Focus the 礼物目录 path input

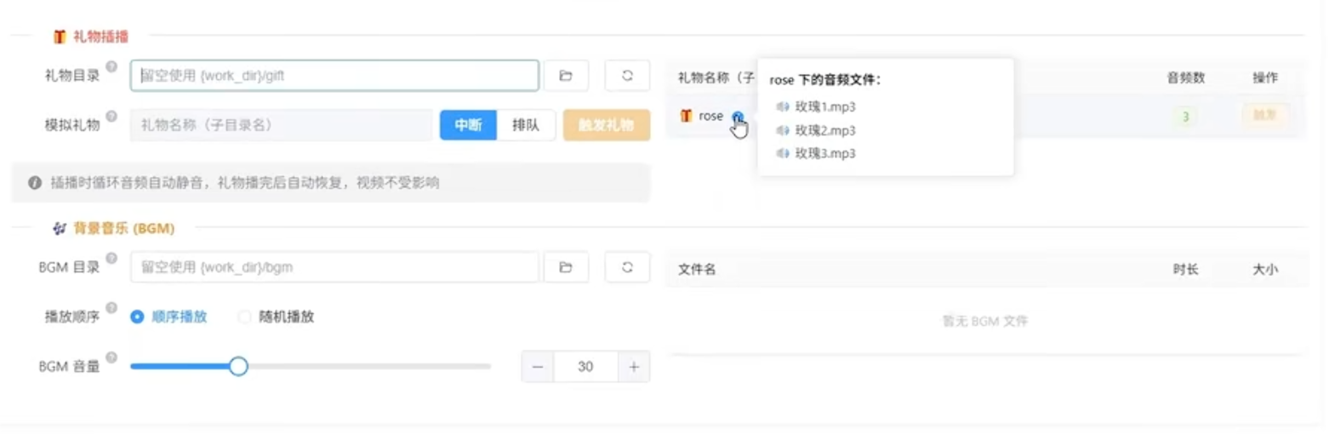coord(334,76)
